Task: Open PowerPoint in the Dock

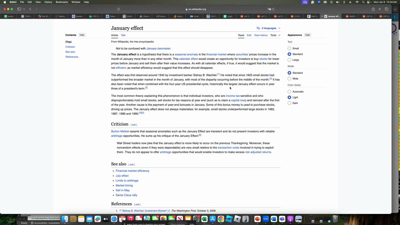Action: (257, 219)
